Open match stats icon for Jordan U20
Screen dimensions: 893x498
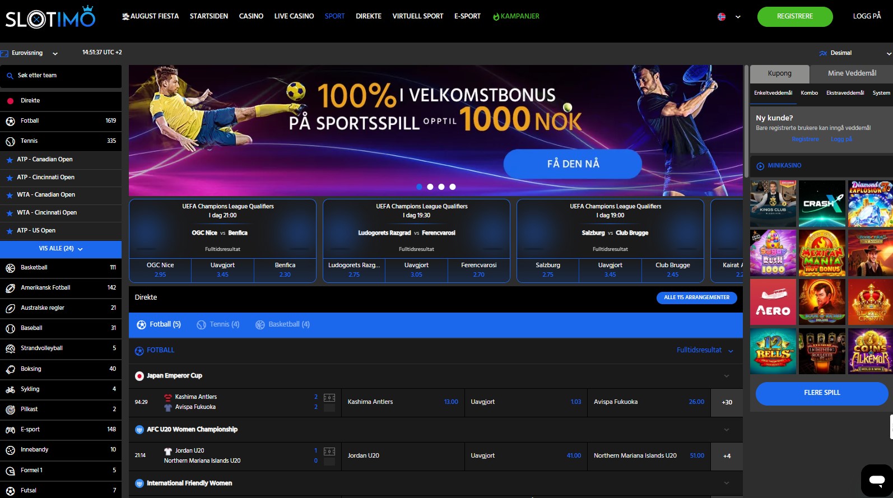click(x=329, y=452)
